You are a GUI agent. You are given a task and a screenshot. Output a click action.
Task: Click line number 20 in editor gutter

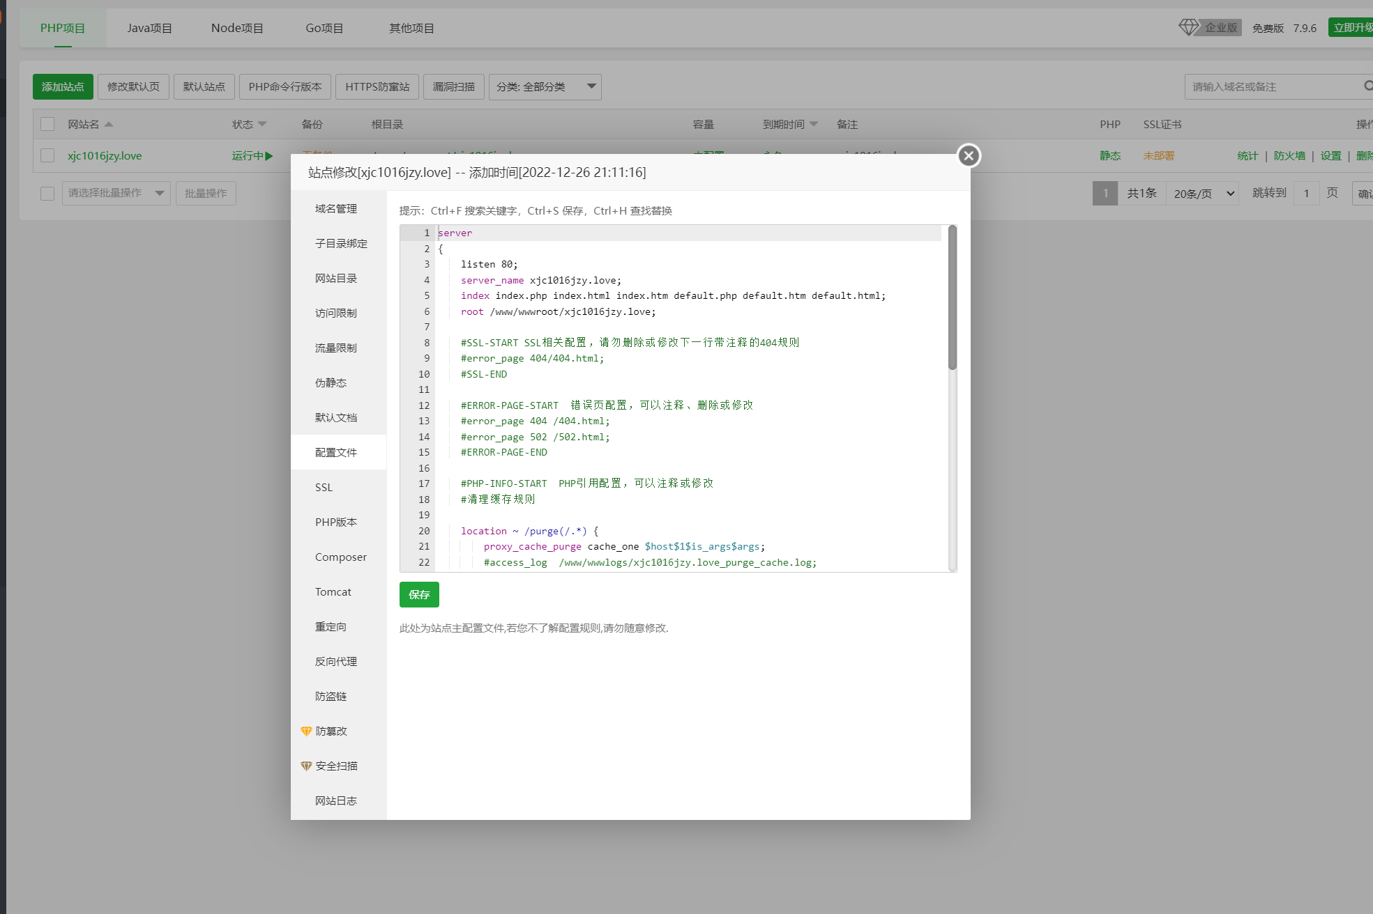[x=424, y=531]
